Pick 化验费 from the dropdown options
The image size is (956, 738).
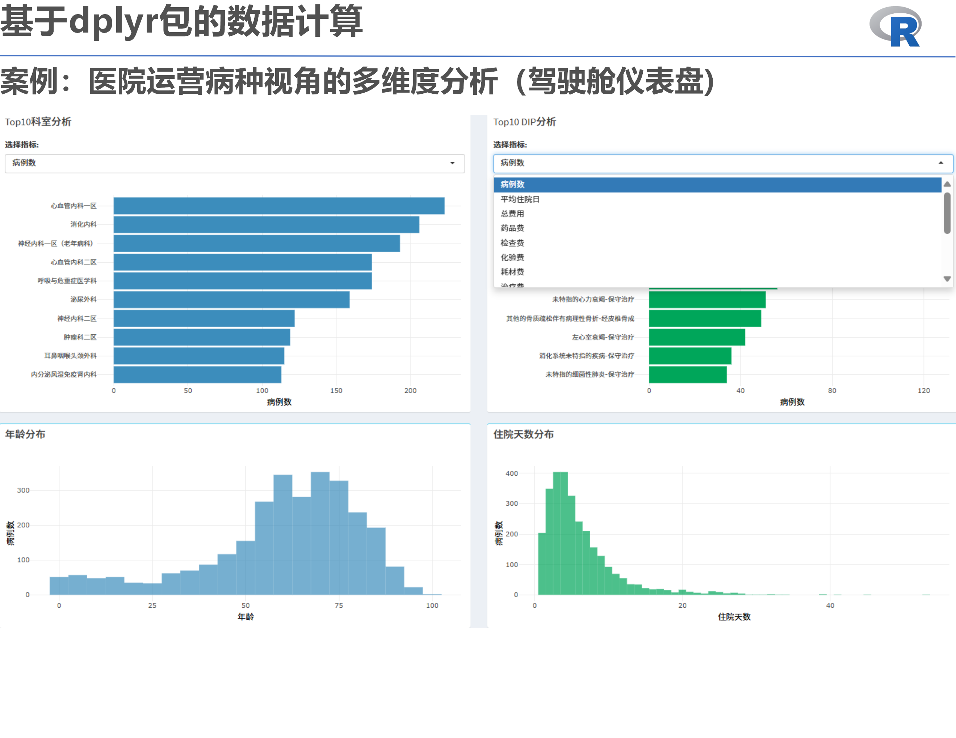coord(717,258)
